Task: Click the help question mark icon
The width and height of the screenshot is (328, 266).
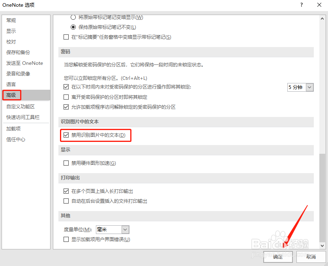Action: (302, 5)
